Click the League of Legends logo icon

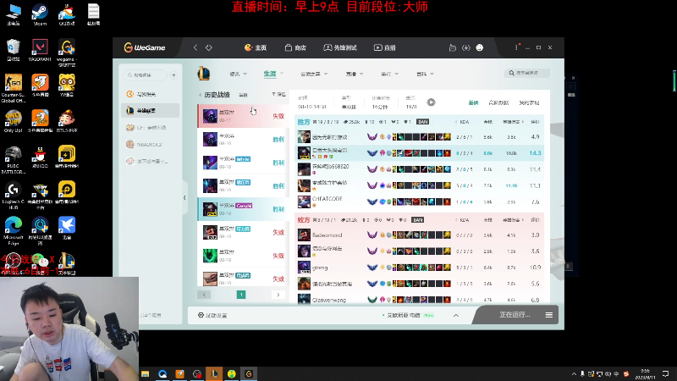click(204, 74)
